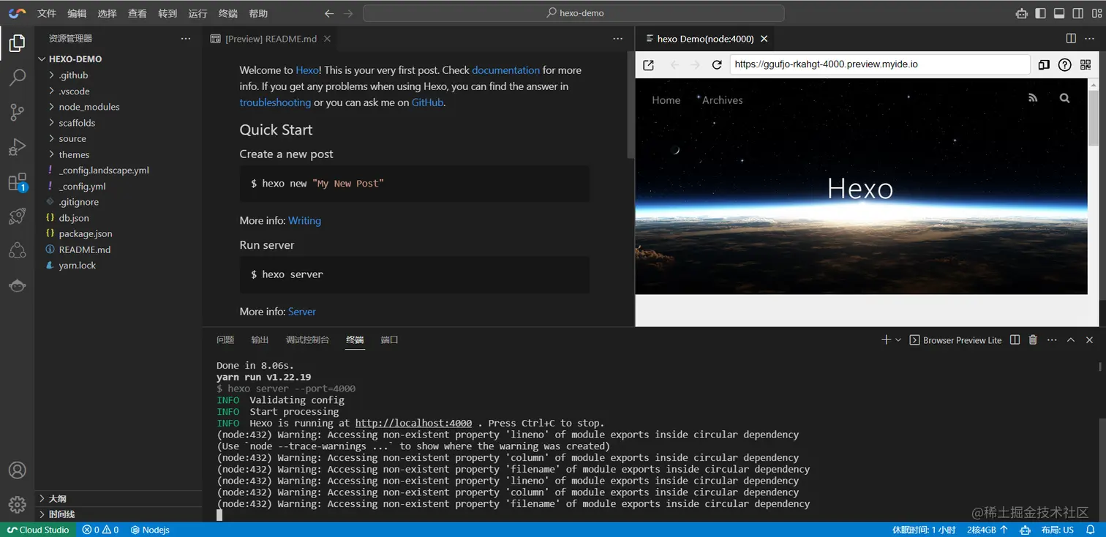This screenshot has height=537, width=1106.
Task: Follow the documentation link in README
Action: [506, 70]
